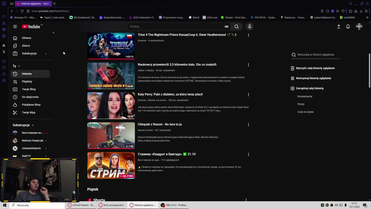Image resolution: width=371 pixels, height=209 pixels.
Task: Open the BotriX bookmark
Action: pyautogui.click(x=194, y=17)
